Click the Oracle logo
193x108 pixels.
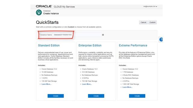tap(44, 6)
